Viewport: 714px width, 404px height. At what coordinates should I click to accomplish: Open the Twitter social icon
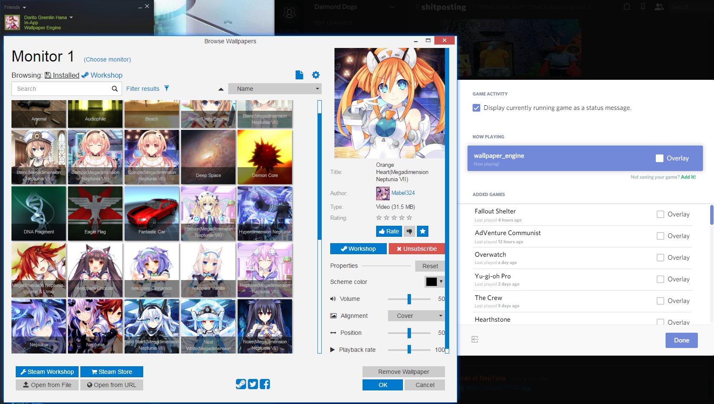pos(253,384)
